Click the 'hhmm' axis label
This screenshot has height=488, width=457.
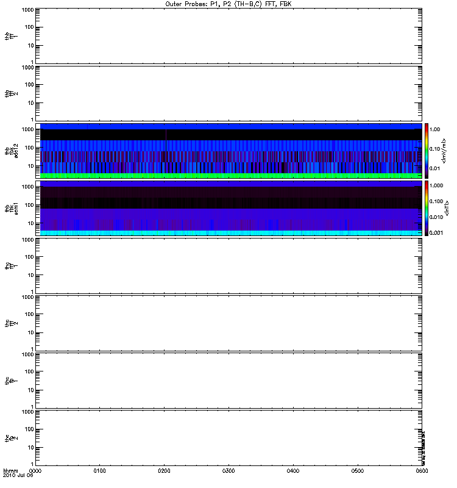coord(10,471)
